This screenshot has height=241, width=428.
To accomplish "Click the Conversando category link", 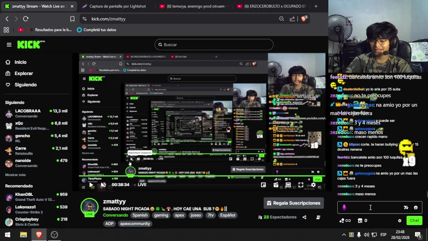I will tap(115, 215).
